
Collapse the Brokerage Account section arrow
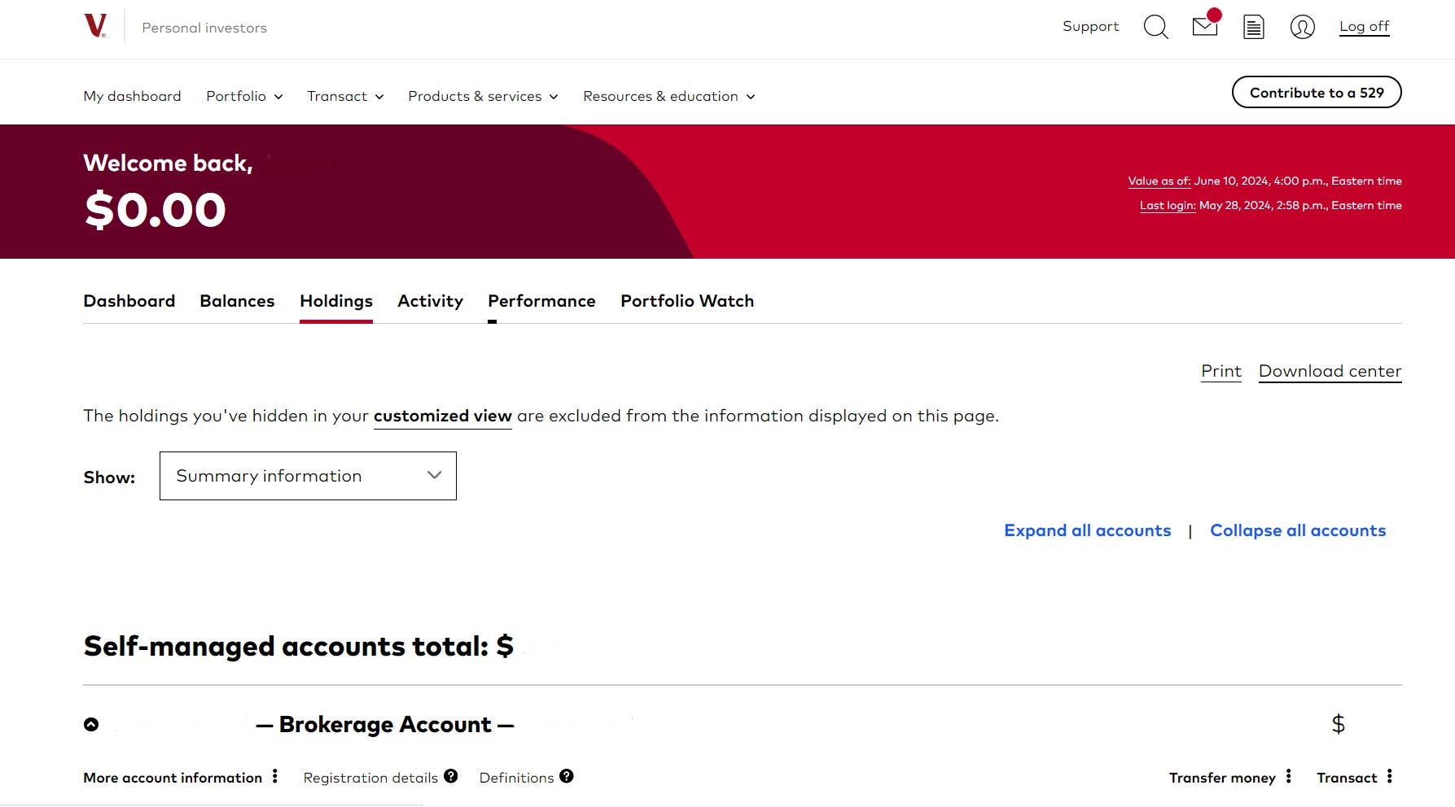coord(91,724)
